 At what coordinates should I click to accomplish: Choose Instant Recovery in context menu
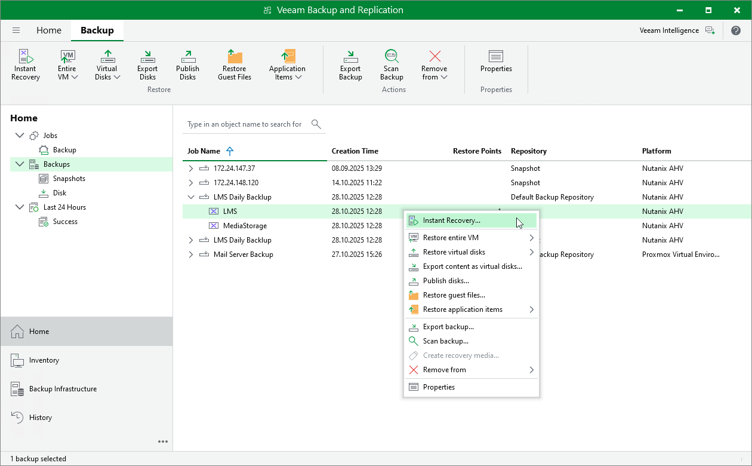pos(471,220)
